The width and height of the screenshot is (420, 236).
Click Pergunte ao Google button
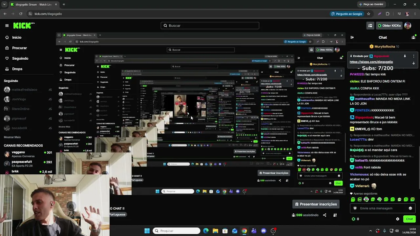click(x=346, y=14)
